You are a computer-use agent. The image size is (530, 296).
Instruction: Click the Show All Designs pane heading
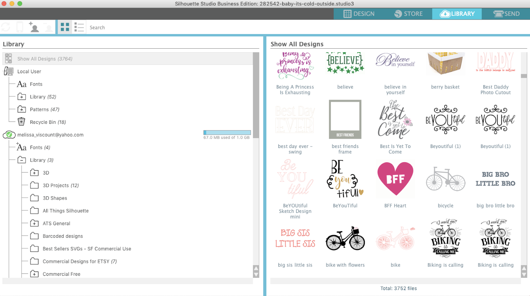pyautogui.click(x=297, y=44)
